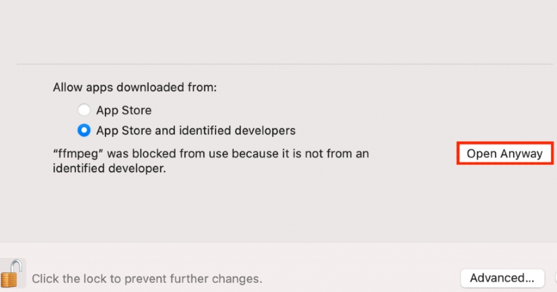The image size is (557, 292).
Task: Click the open padlock icon
Action: coord(12,273)
